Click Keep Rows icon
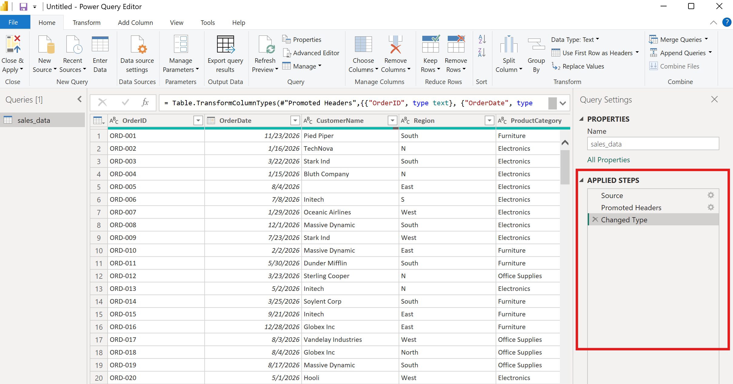Image resolution: width=733 pixels, height=384 pixels. click(430, 44)
